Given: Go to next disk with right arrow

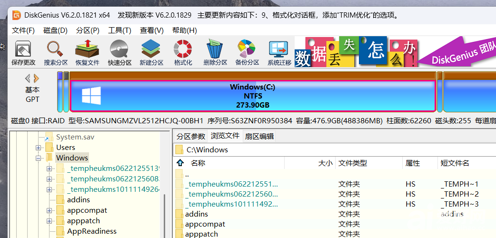Looking at the screenshot, I should point(36,78).
